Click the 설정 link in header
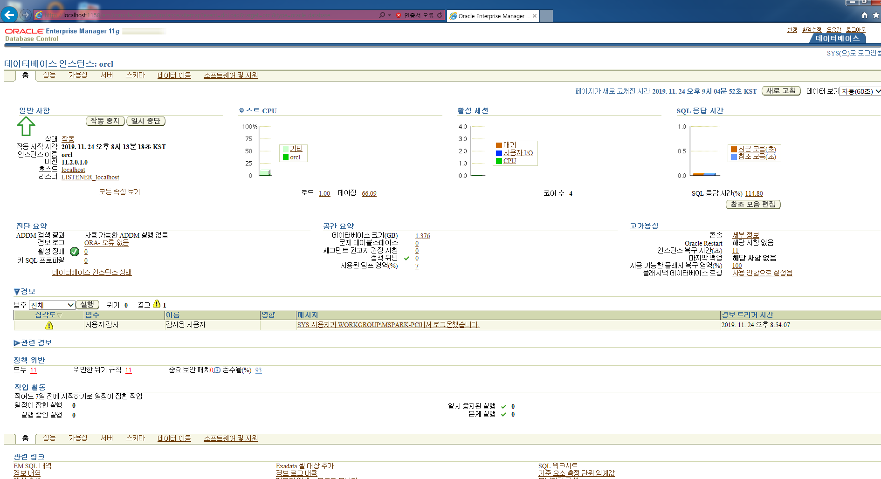This screenshot has height=479, width=881. tap(792, 30)
